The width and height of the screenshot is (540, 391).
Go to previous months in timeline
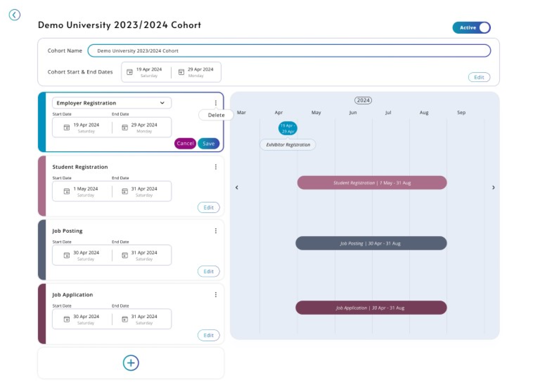(x=237, y=188)
